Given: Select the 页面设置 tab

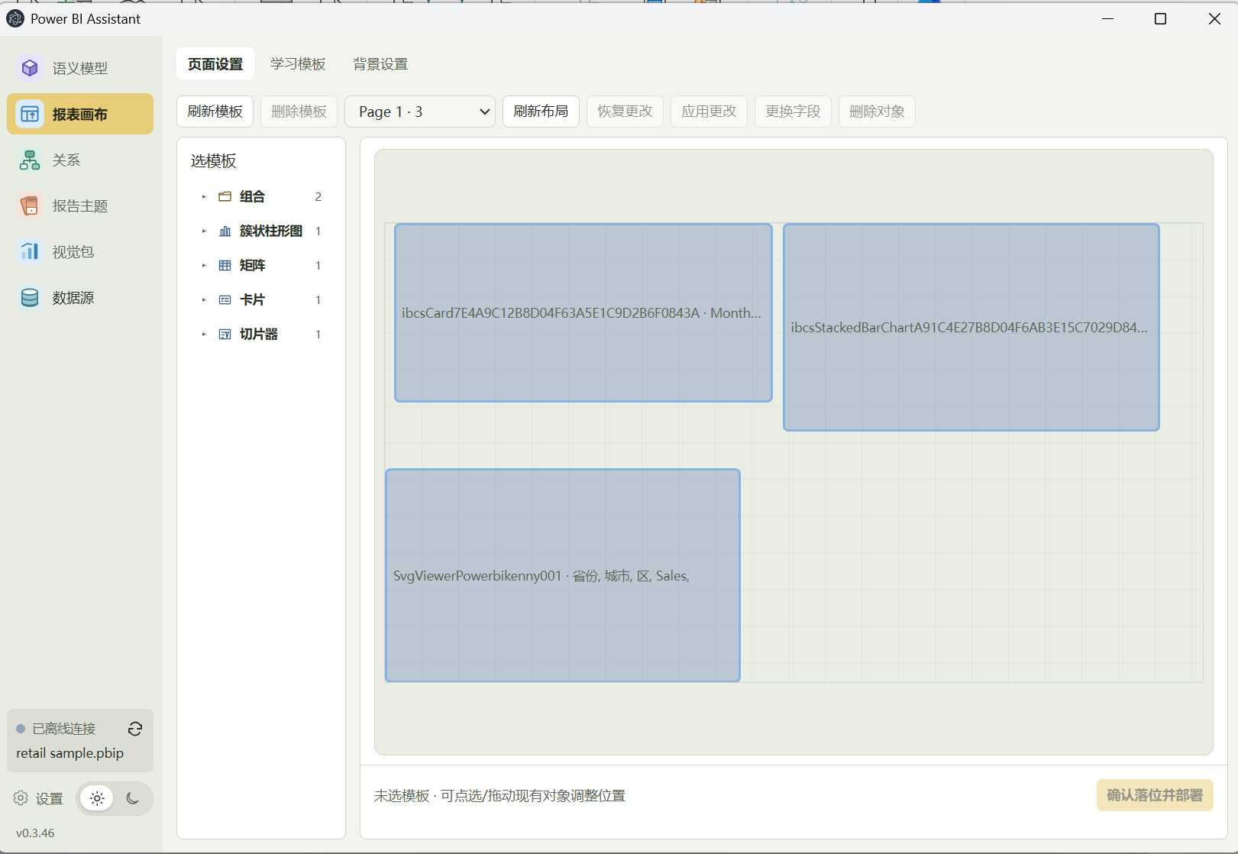Looking at the screenshot, I should [215, 64].
